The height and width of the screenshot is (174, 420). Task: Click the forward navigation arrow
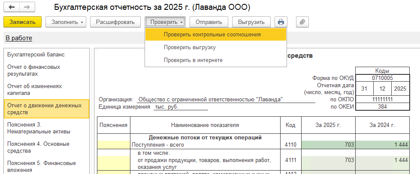point(27,8)
